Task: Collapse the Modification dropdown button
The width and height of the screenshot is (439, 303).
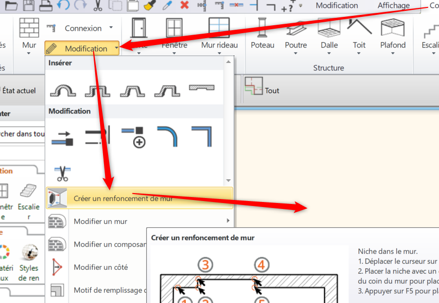Action: (x=82, y=48)
